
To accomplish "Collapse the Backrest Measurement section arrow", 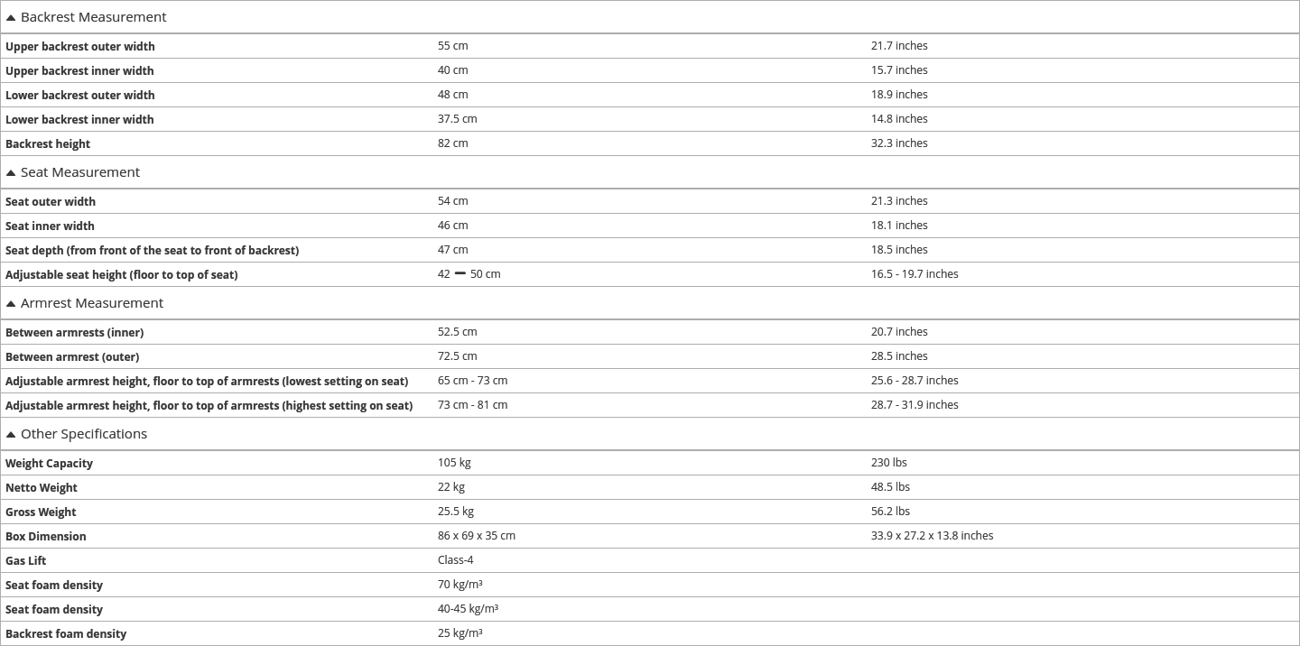I will point(11,18).
